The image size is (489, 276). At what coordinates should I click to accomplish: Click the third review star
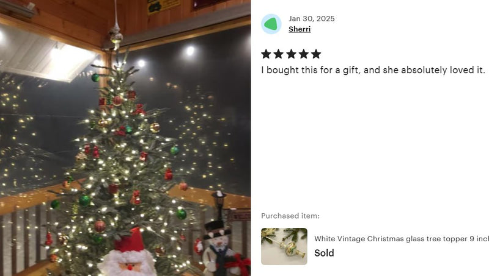(291, 54)
